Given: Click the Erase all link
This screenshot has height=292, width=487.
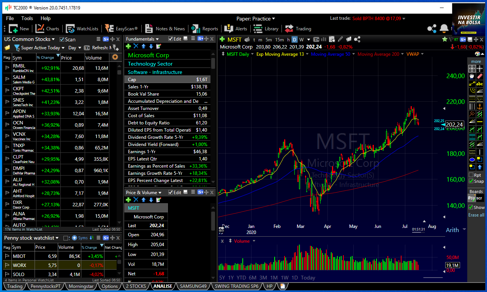Looking at the screenshot, I should (x=476, y=215).
